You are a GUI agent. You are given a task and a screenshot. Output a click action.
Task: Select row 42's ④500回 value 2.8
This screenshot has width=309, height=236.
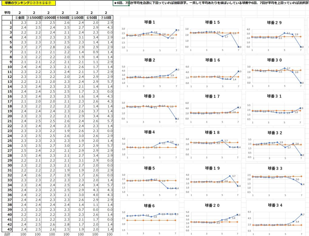tap(63, 224)
